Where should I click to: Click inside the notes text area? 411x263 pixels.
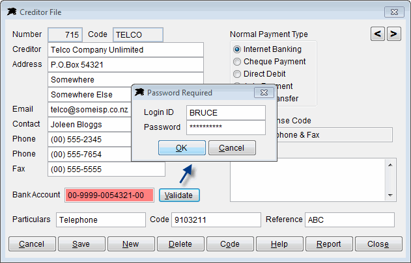point(307,181)
